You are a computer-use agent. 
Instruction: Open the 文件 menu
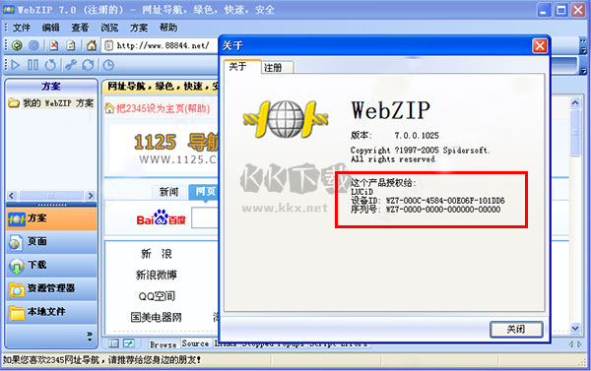[x=22, y=28]
